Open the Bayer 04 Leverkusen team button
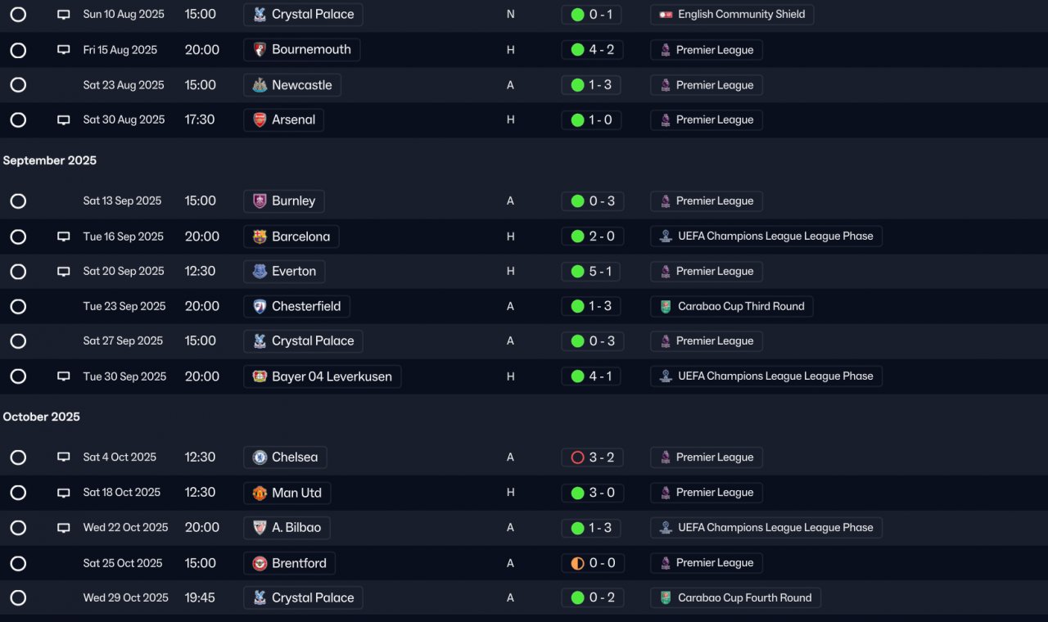Image resolution: width=1048 pixels, height=622 pixels. point(322,376)
